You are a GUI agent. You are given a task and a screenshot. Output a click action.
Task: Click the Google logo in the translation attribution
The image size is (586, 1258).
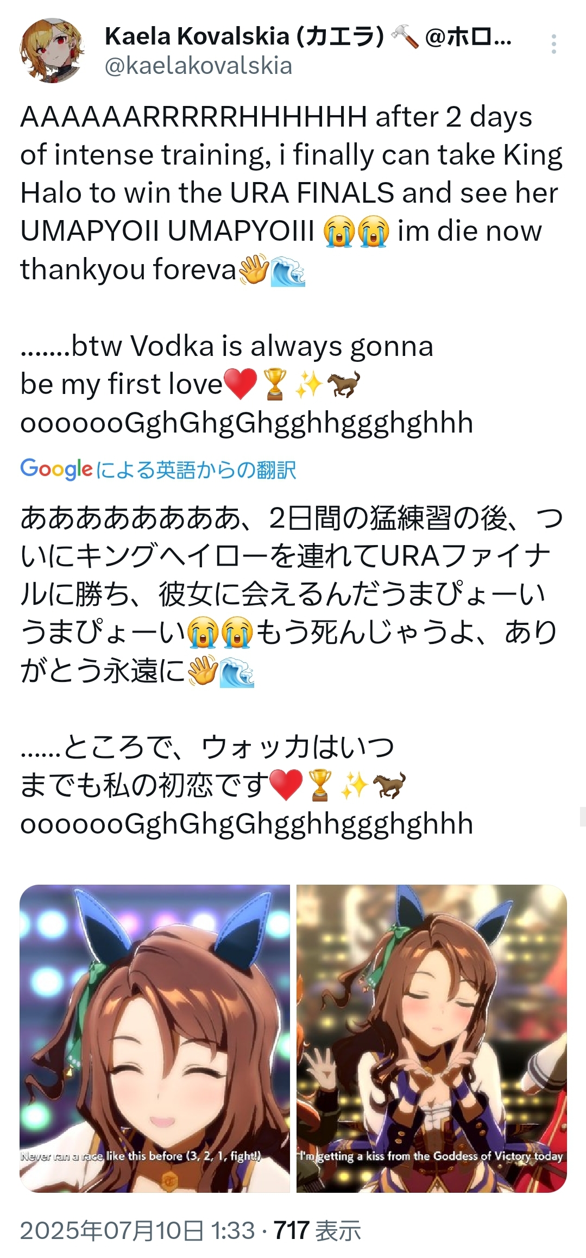pyautogui.click(x=56, y=470)
